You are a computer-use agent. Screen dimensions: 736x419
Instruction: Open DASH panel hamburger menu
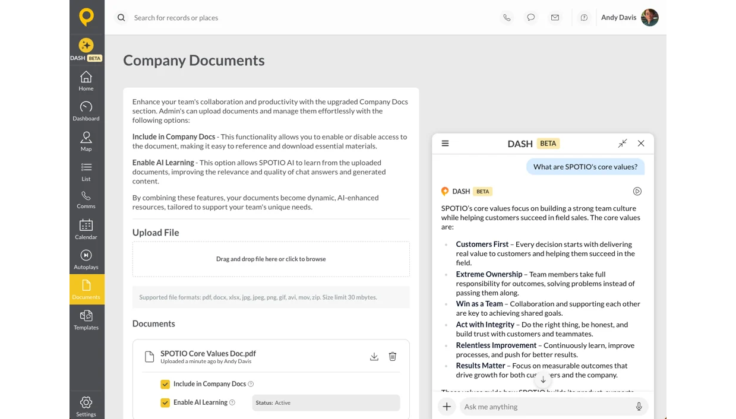click(445, 143)
